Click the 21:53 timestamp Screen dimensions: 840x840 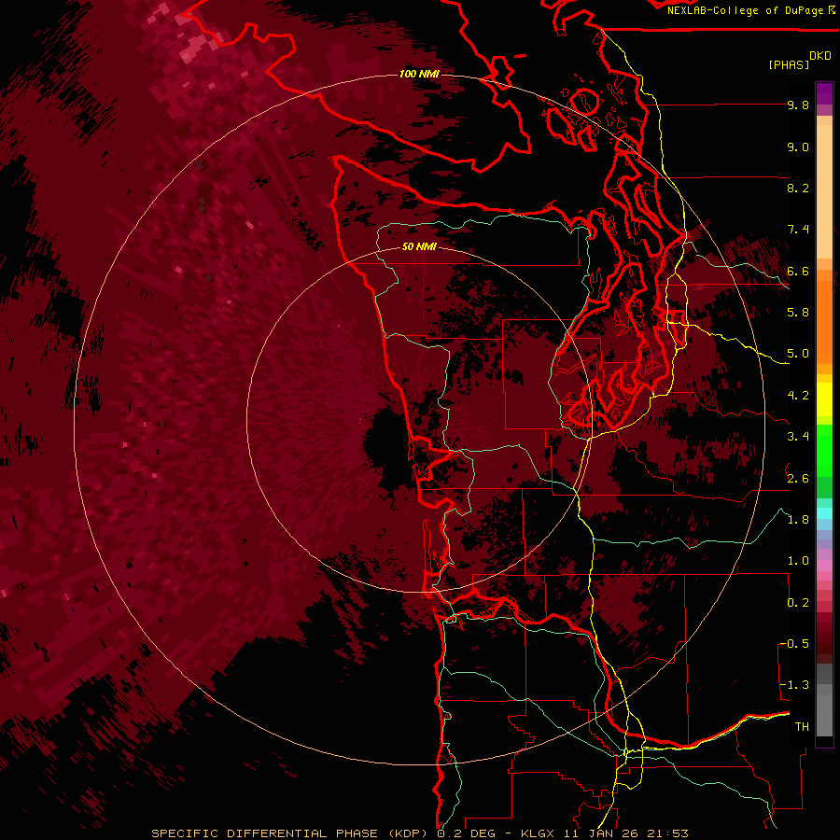point(669,833)
